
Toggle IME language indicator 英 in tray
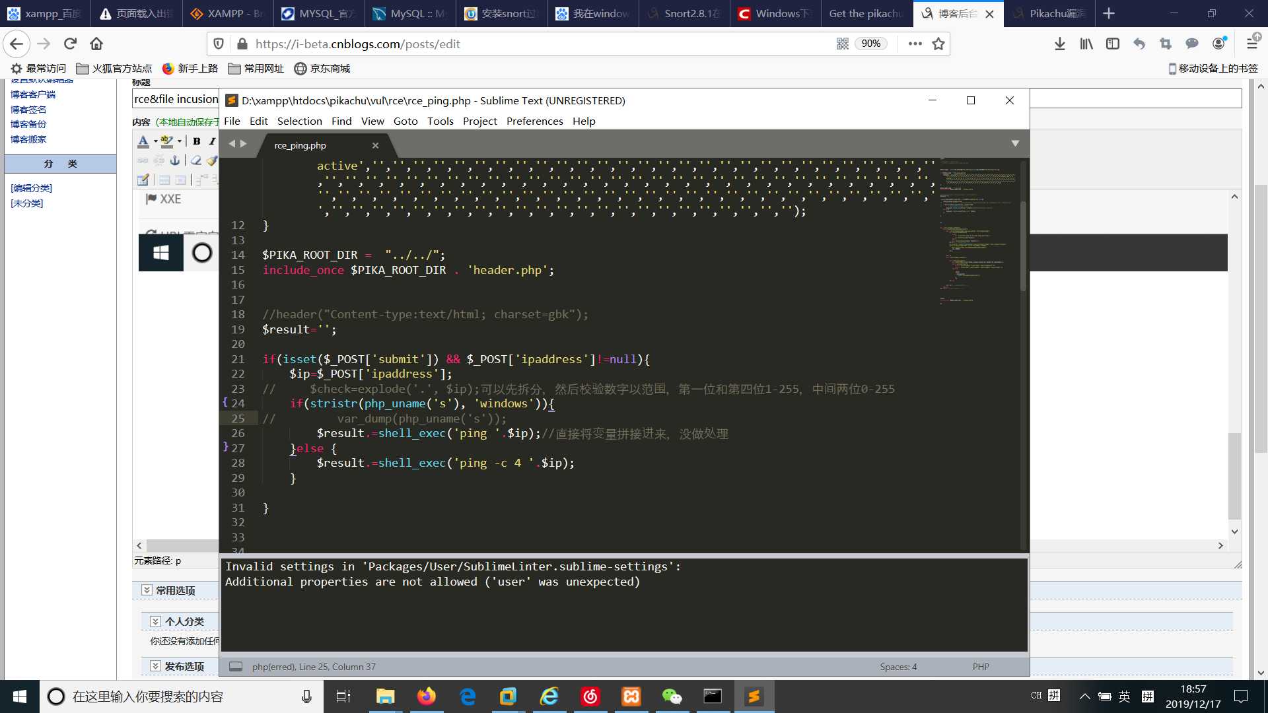tap(1124, 696)
